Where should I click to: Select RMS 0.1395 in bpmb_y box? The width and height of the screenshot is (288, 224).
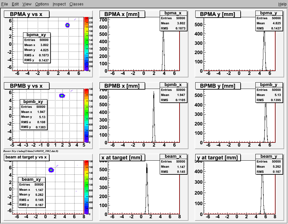pyautogui.click(x=269, y=100)
